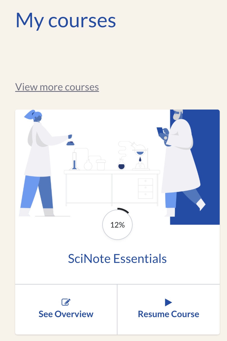Image resolution: width=227 pixels, height=341 pixels.
Task: Click the pencil edit icon above See Overview
Action: pyautogui.click(x=66, y=302)
